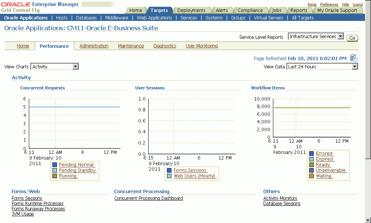Select the Performance subtab
Viewport: 371px width, 223px height.
tap(54, 46)
